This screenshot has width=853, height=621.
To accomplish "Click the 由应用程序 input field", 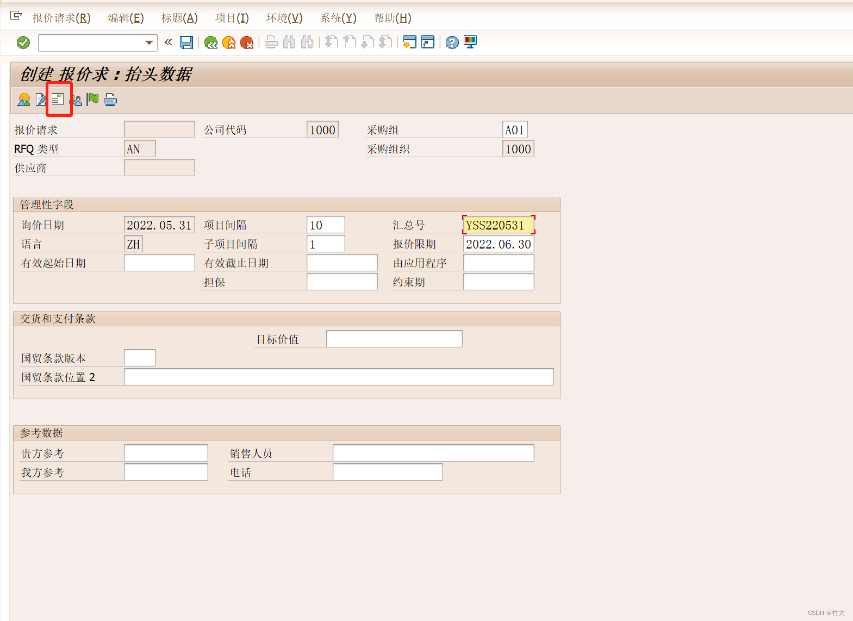I will click(499, 263).
